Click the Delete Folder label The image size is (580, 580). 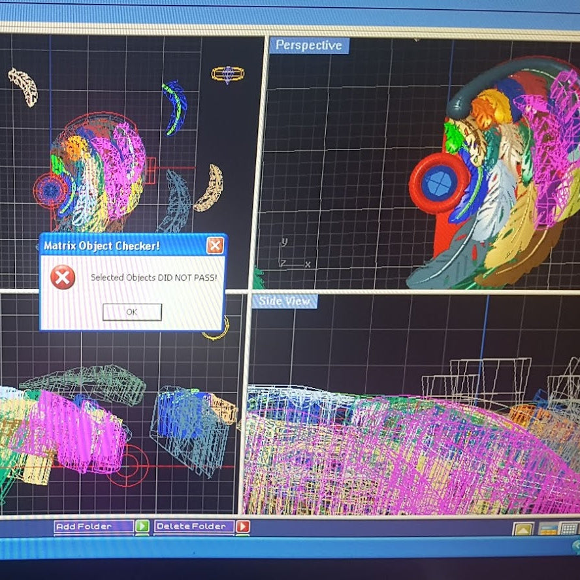[x=193, y=526]
